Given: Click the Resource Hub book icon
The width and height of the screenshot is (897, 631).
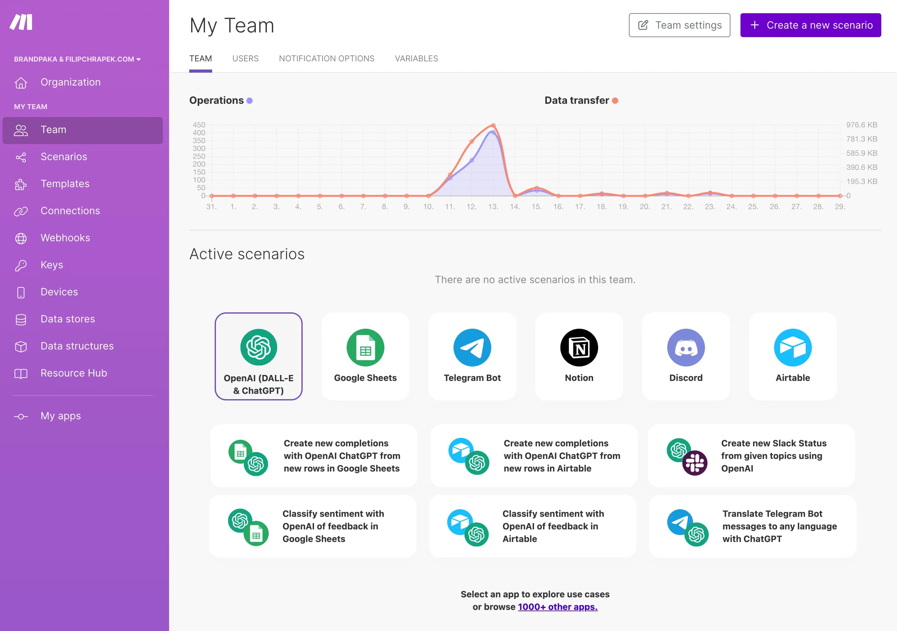Looking at the screenshot, I should pyautogui.click(x=21, y=373).
